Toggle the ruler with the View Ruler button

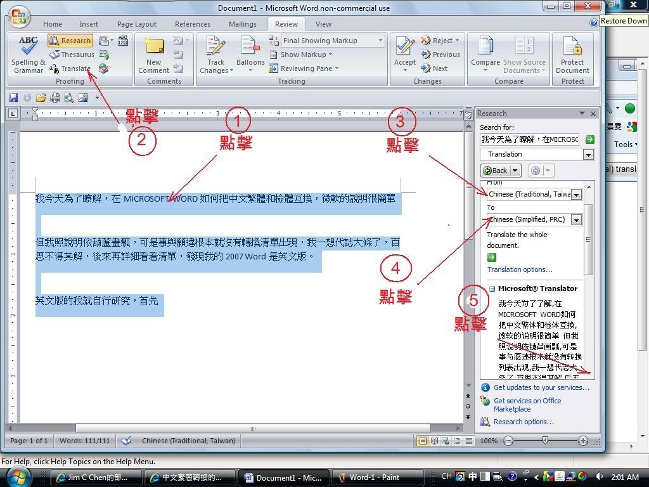(468, 114)
